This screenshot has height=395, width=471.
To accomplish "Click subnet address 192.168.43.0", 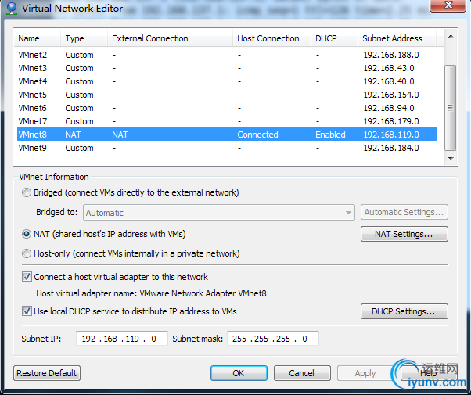I will tap(389, 68).
